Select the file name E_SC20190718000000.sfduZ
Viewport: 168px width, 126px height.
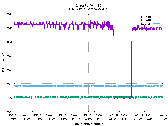point(88,9)
